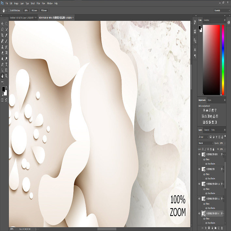Click the 100% zoom button in options bar
Screen dimensions: 231x231
(x=26, y=10)
